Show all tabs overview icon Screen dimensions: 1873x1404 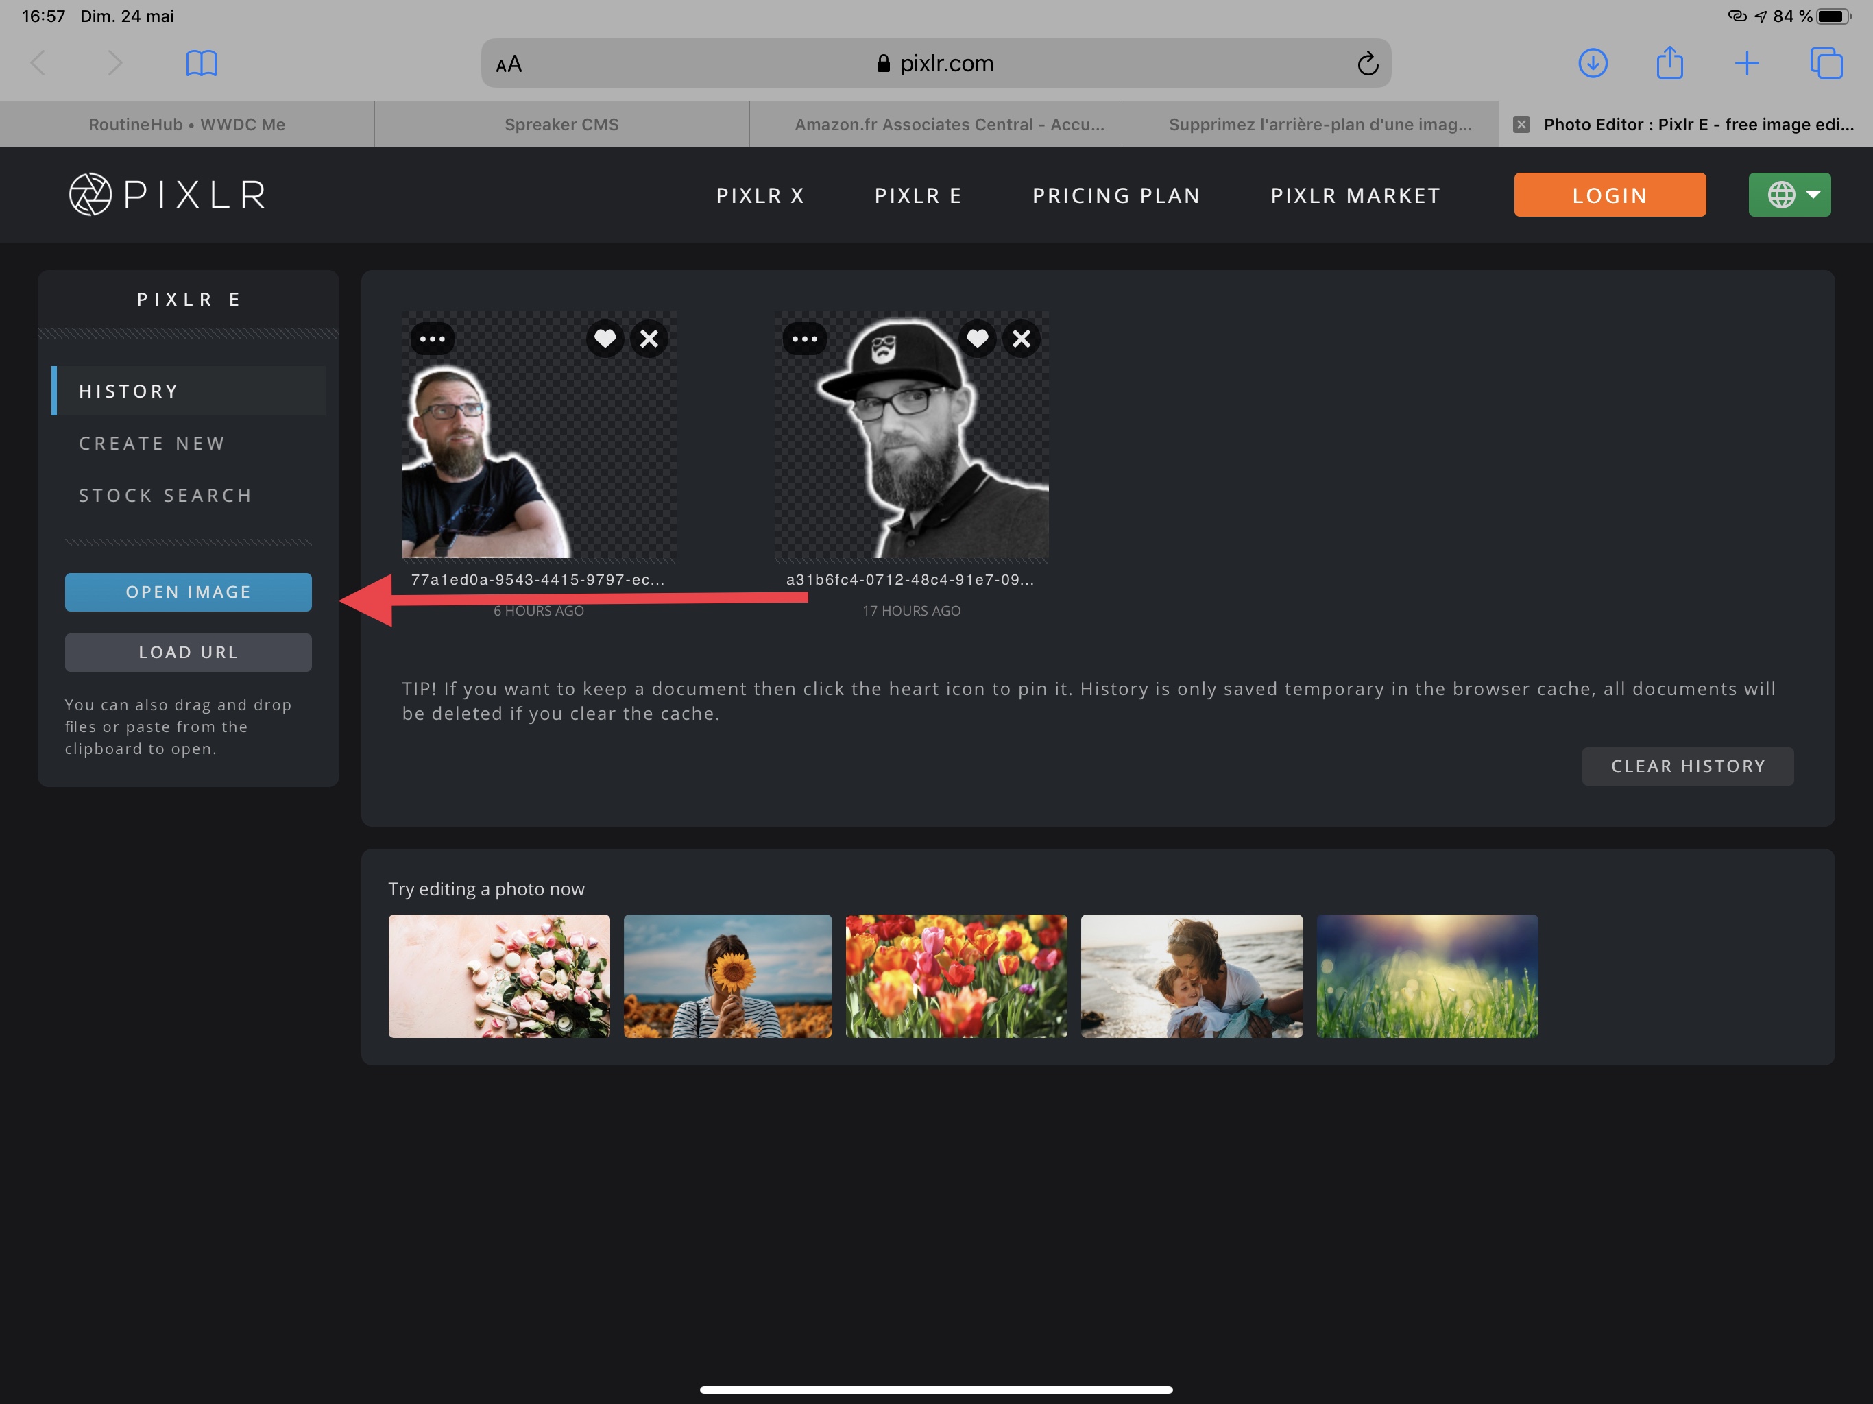[x=1825, y=64]
